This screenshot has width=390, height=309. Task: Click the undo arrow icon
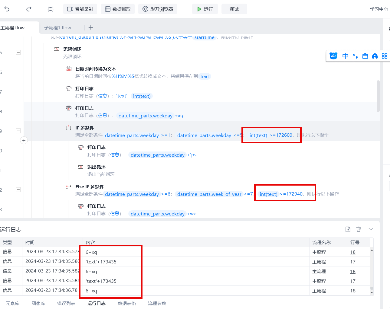click(x=7, y=9)
